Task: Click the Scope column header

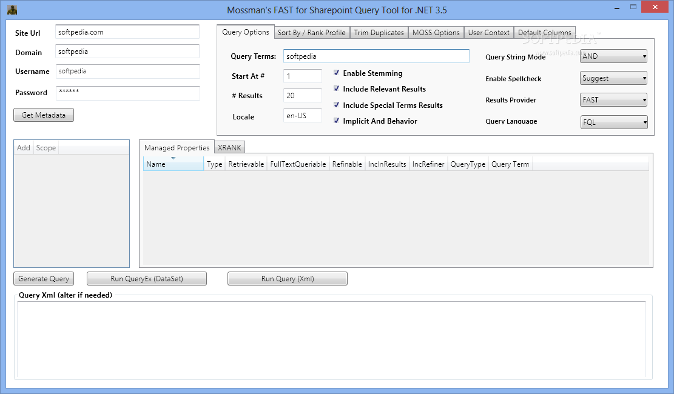Action: (46, 147)
